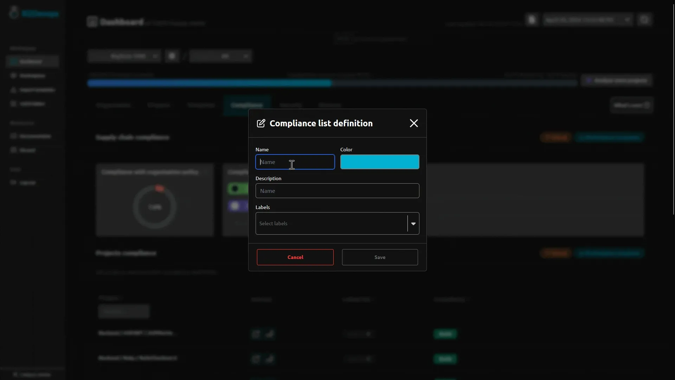The image size is (675, 380).
Task: Switch to the Compliance tab
Action: (246, 105)
